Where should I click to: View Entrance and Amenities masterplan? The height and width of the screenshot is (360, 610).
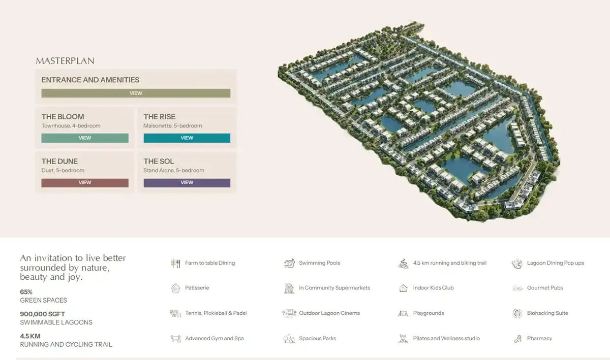(x=136, y=93)
